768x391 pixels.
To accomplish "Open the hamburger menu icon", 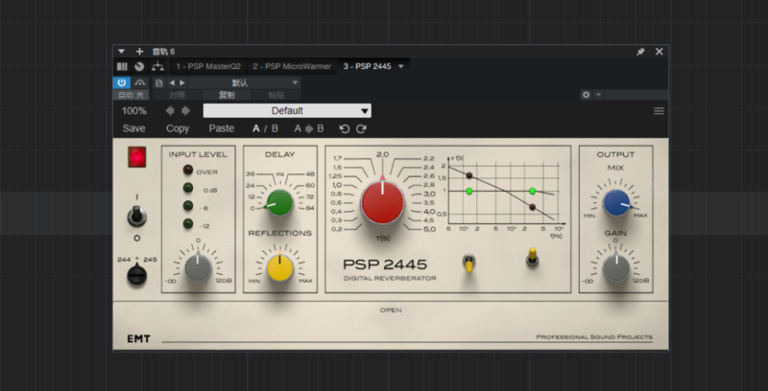I will click(659, 111).
